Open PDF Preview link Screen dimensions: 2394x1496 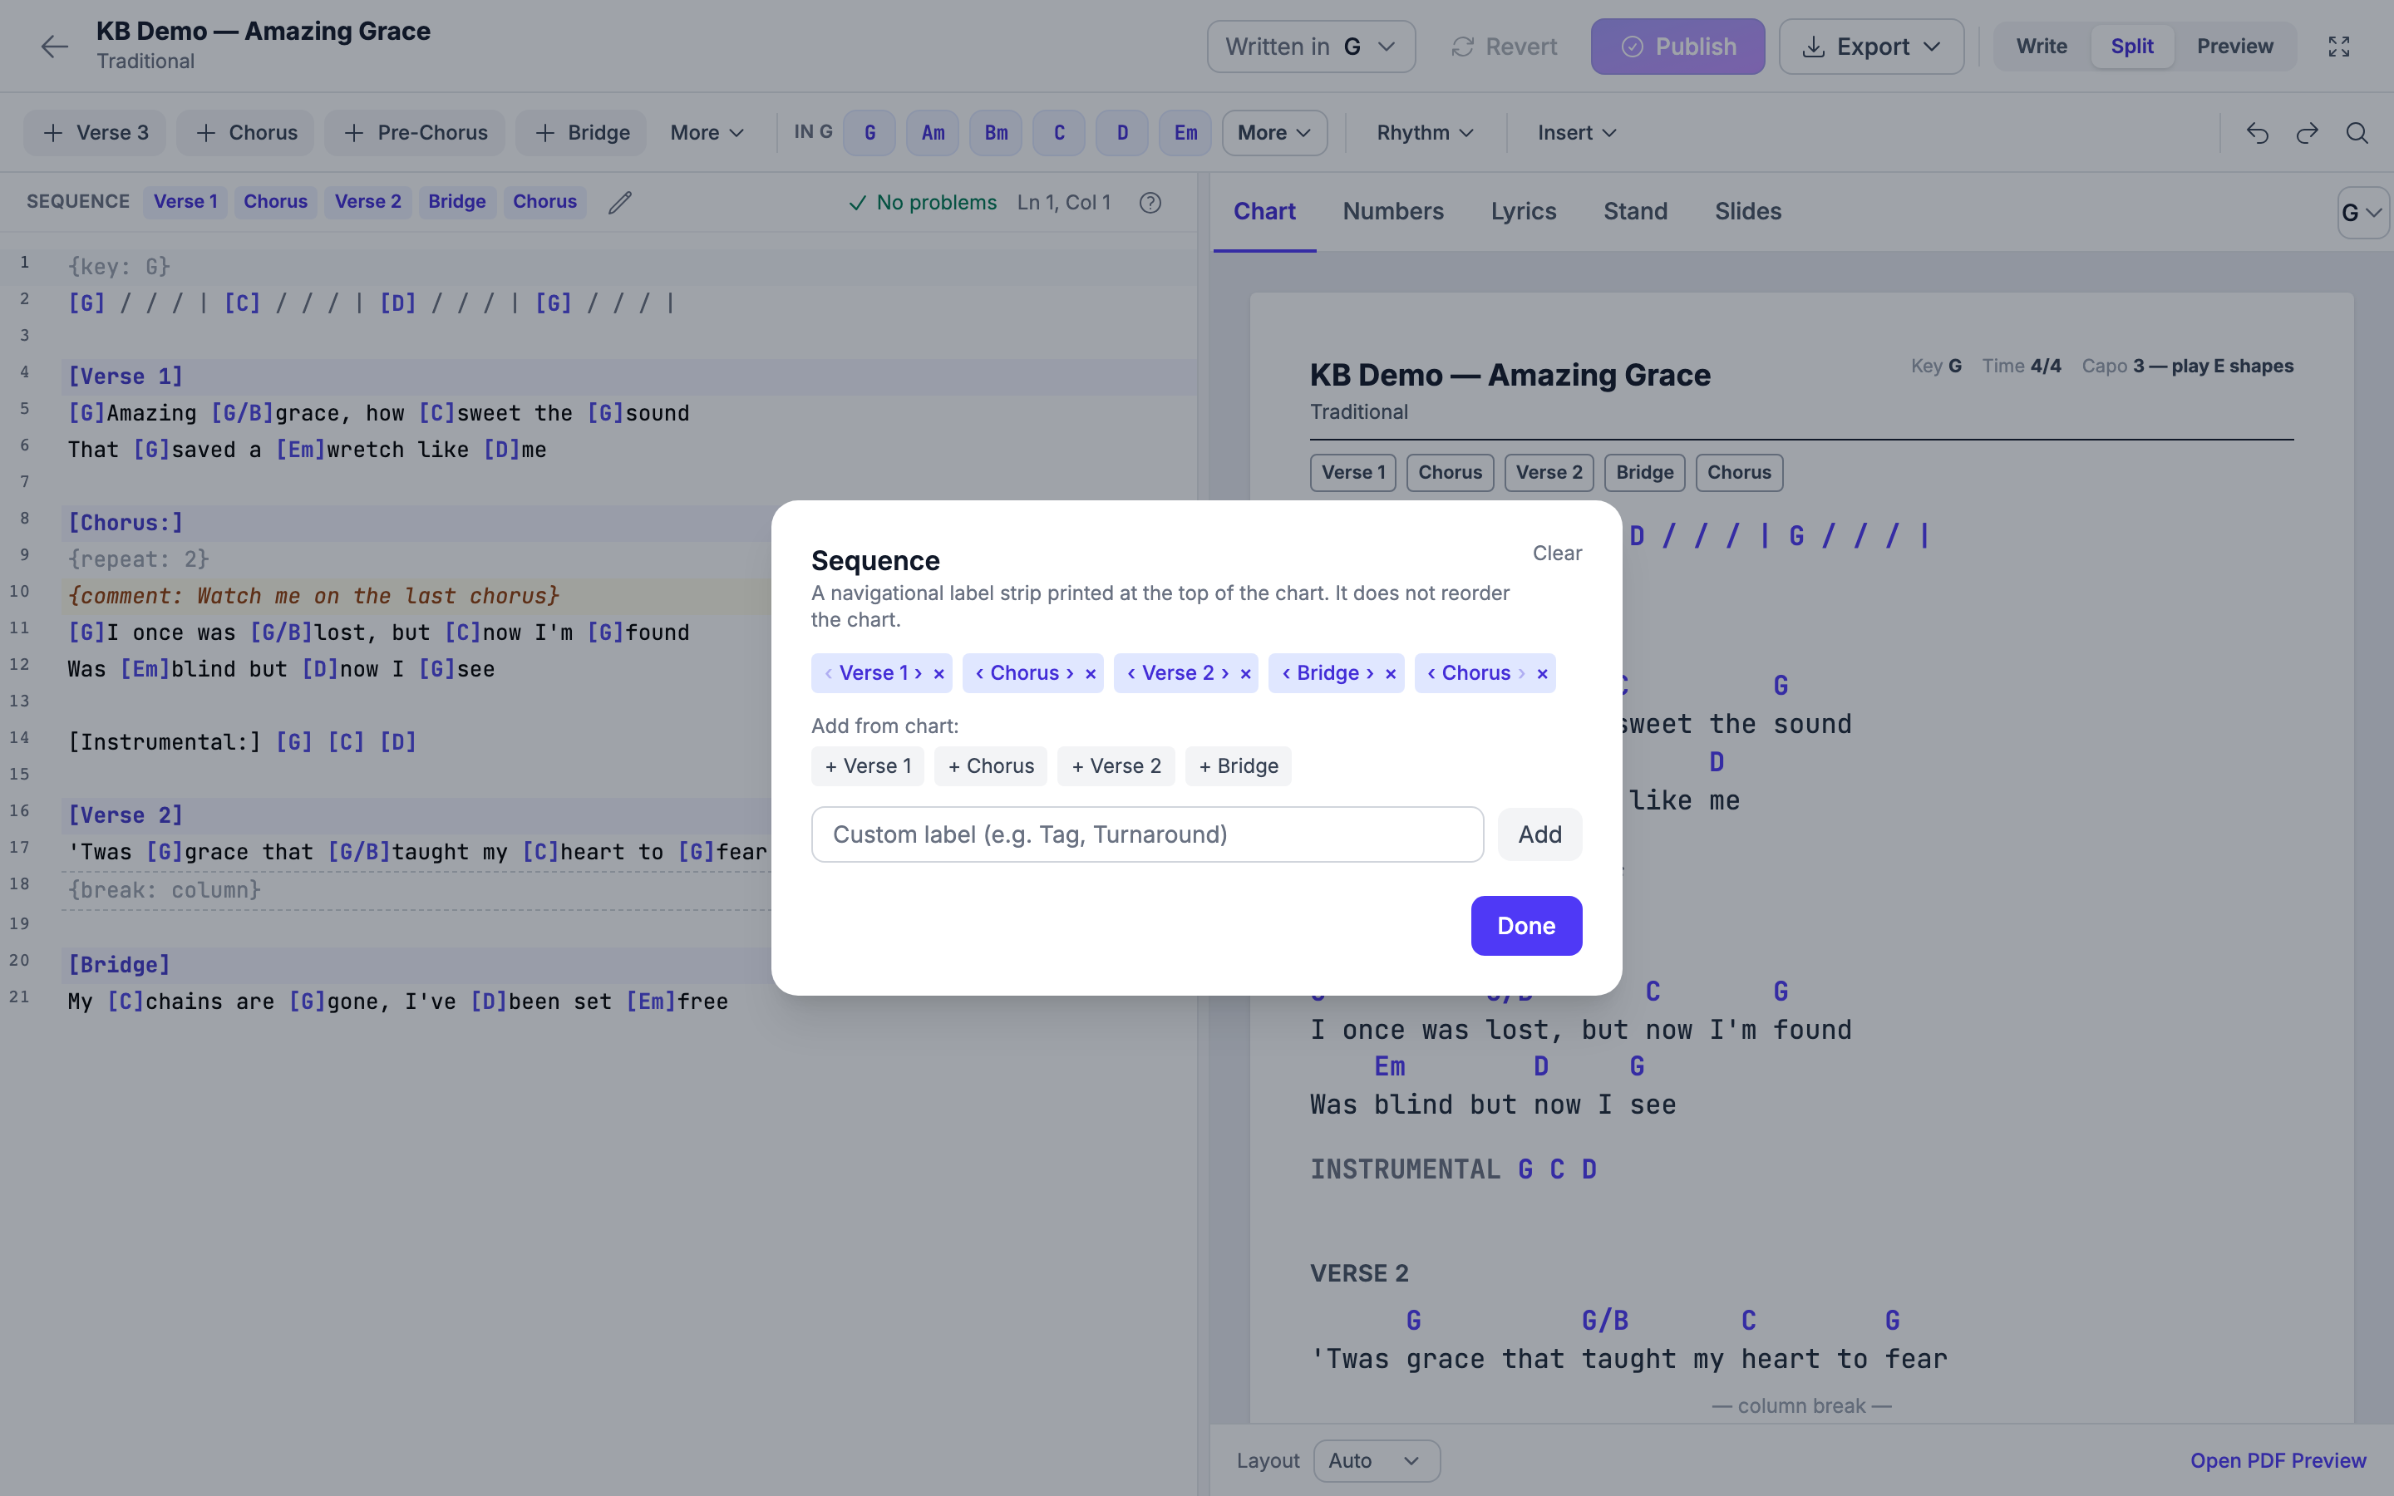pyautogui.click(x=2278, y=1460)
